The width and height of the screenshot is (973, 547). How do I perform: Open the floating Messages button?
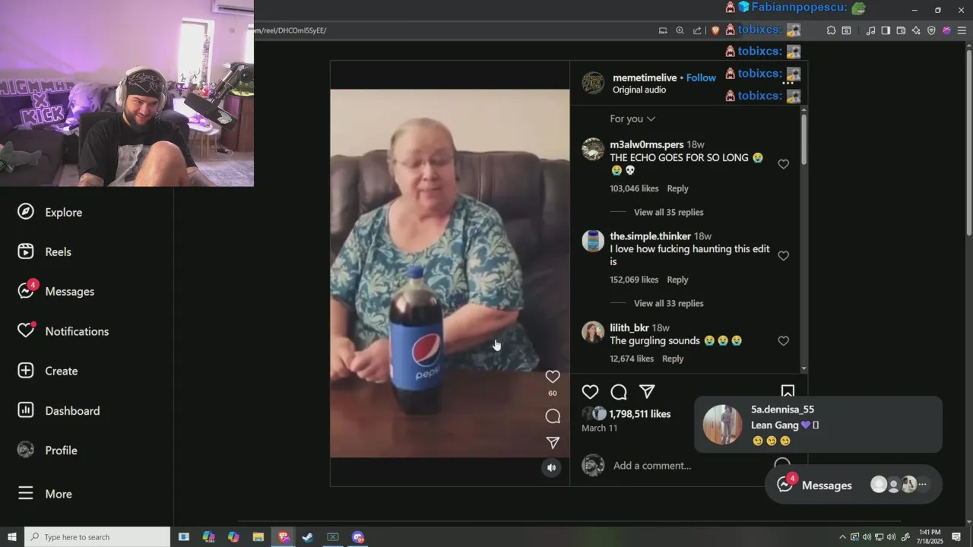click(854, 485)
